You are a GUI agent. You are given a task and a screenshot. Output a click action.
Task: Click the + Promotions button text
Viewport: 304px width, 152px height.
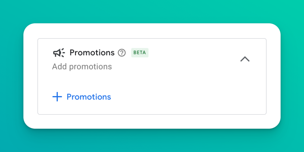(x=89, y=97)
